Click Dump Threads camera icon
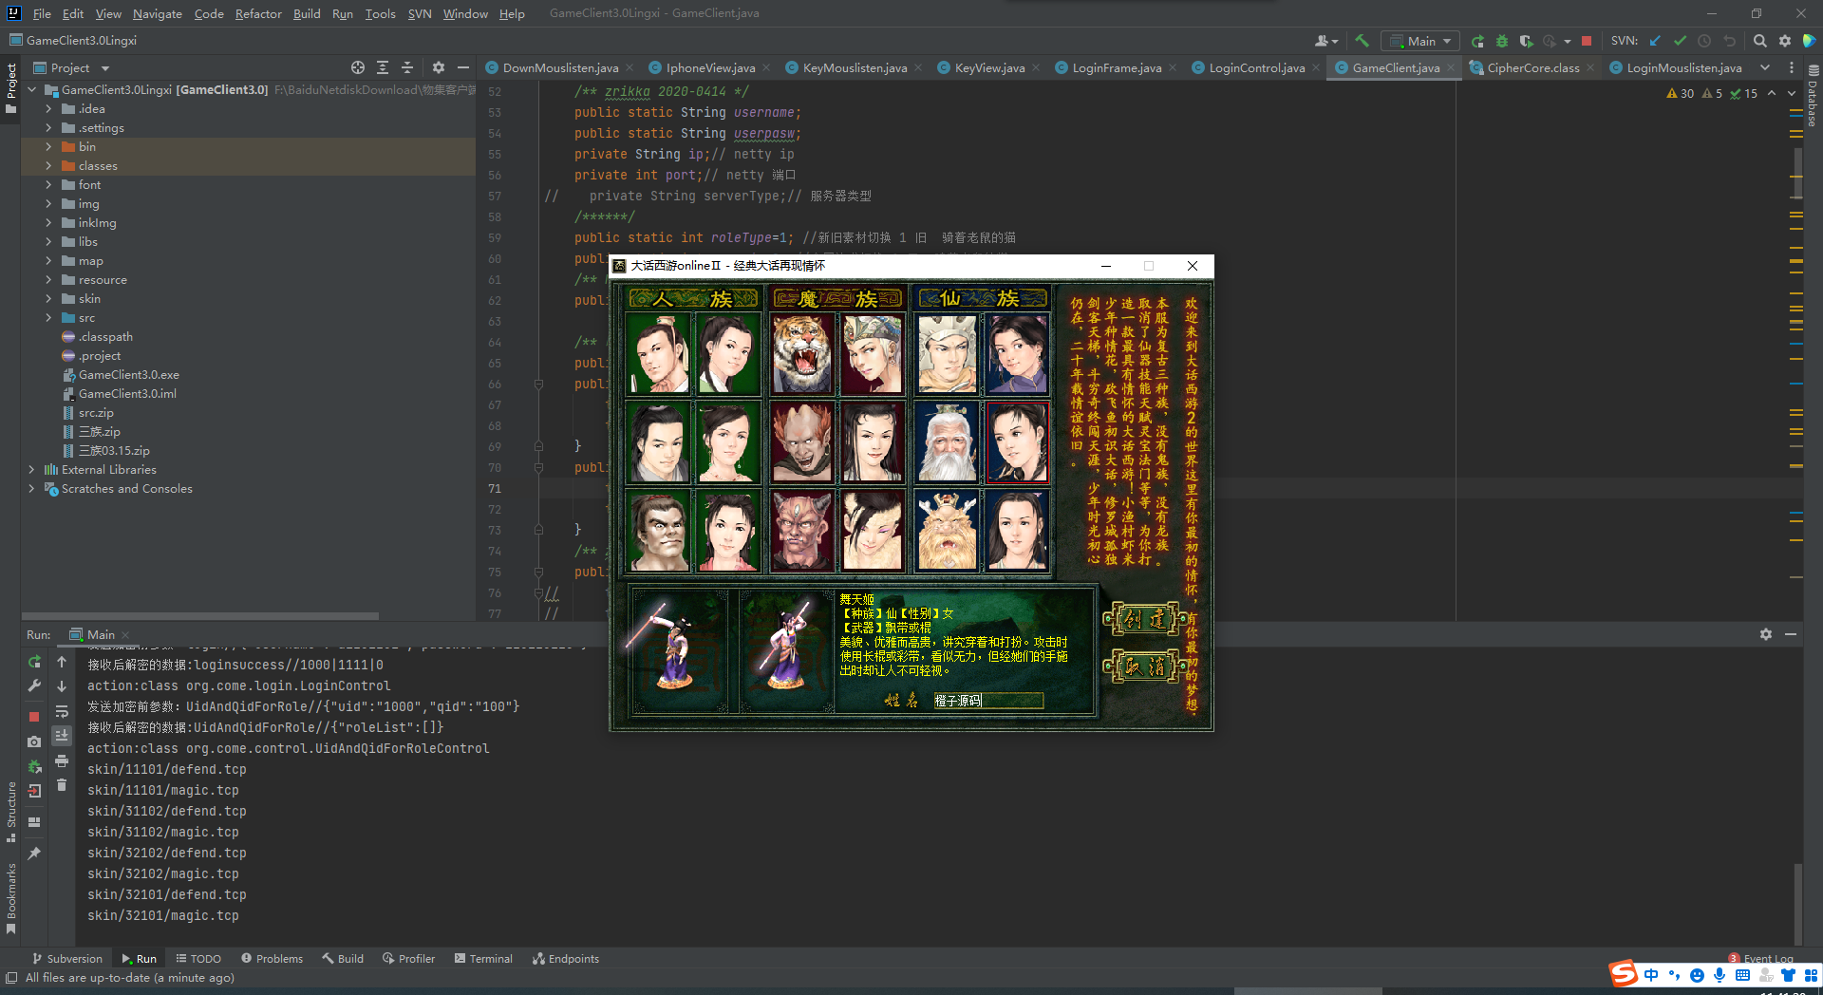Image resolution: width=1823 pixels, height=995 pixels. tap(34, 742)
